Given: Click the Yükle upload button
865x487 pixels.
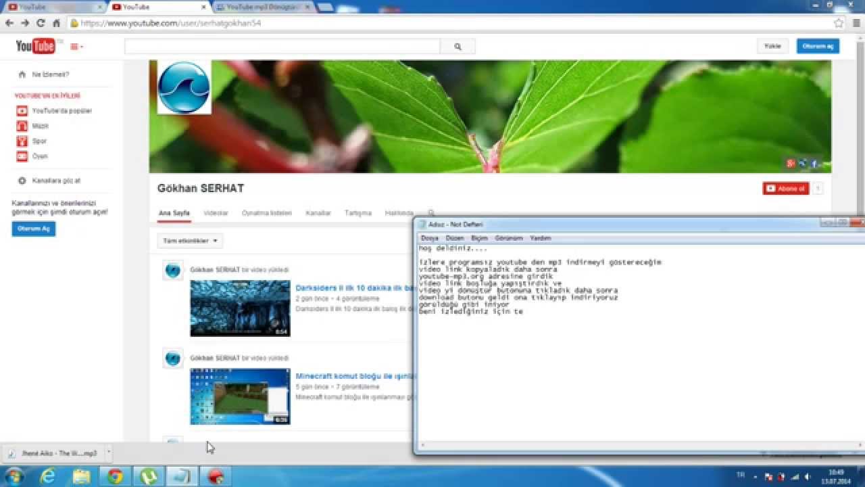Looking at the screenshot, I should coord(772,46).
